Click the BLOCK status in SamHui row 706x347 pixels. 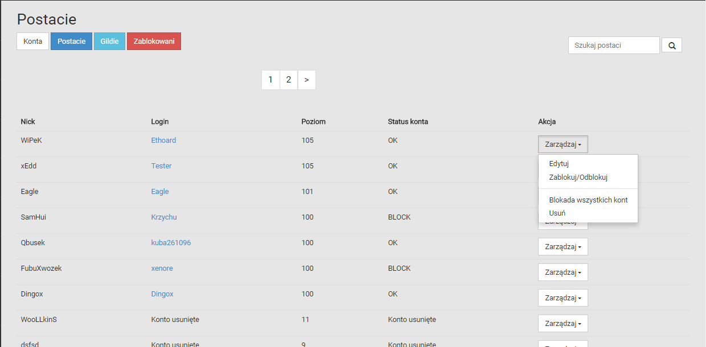(x=399, y=217)
